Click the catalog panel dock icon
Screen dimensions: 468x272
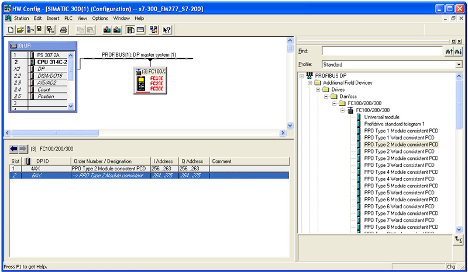(454, 41)
